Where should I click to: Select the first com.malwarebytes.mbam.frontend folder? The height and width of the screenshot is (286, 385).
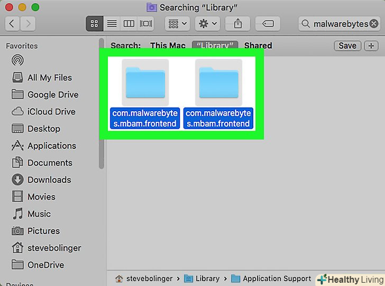(x=145, y=94)
